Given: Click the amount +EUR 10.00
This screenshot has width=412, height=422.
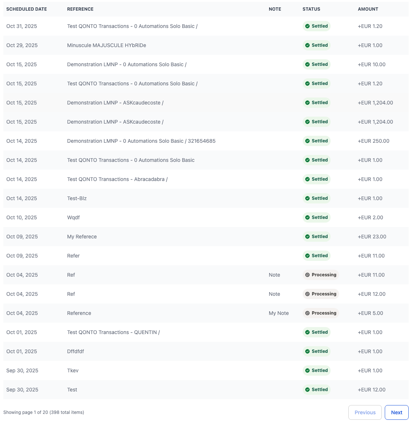Looking at the screenshot, I should coord(371,64).
